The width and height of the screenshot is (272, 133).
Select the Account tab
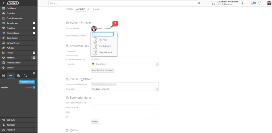80,9
